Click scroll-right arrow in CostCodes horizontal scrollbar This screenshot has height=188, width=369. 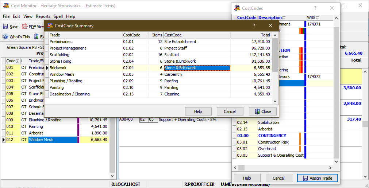pyautogui.click(x=330, y=168)
